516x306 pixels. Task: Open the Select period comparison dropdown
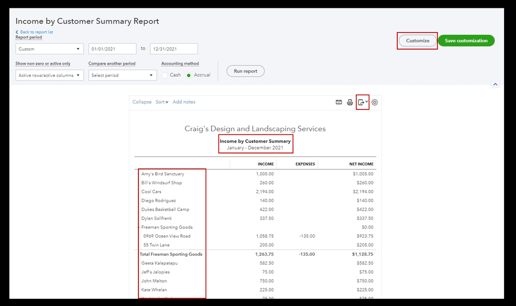coord(122,75)
